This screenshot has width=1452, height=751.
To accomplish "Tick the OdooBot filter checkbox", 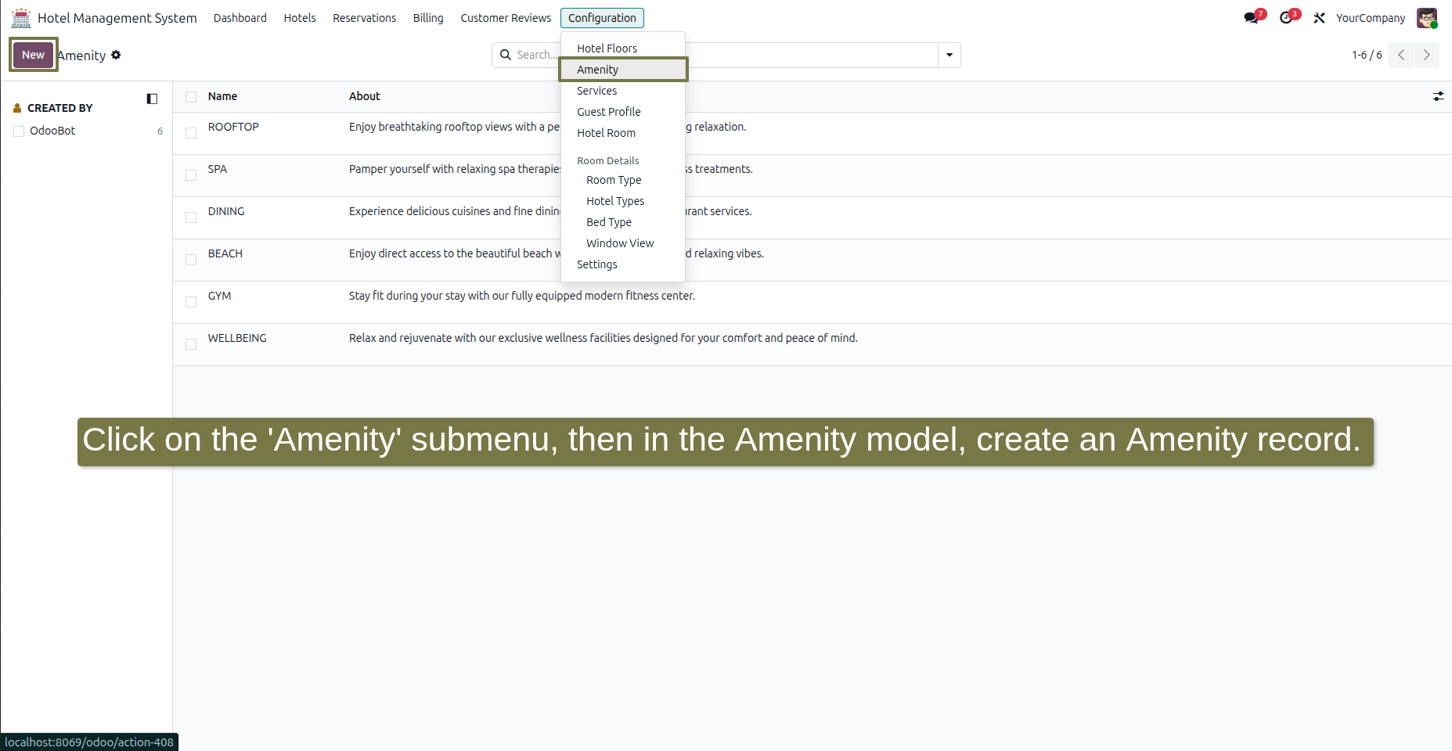I will pyautogui.click(x=19, y=131).
